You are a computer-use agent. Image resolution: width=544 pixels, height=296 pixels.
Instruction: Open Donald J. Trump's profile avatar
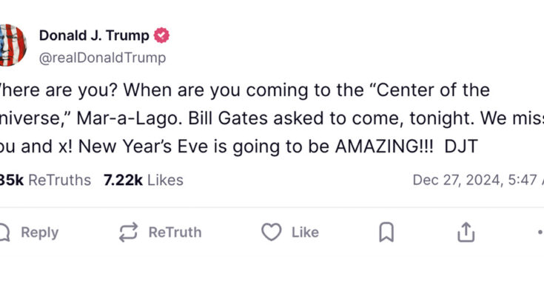tap(13, 45)
